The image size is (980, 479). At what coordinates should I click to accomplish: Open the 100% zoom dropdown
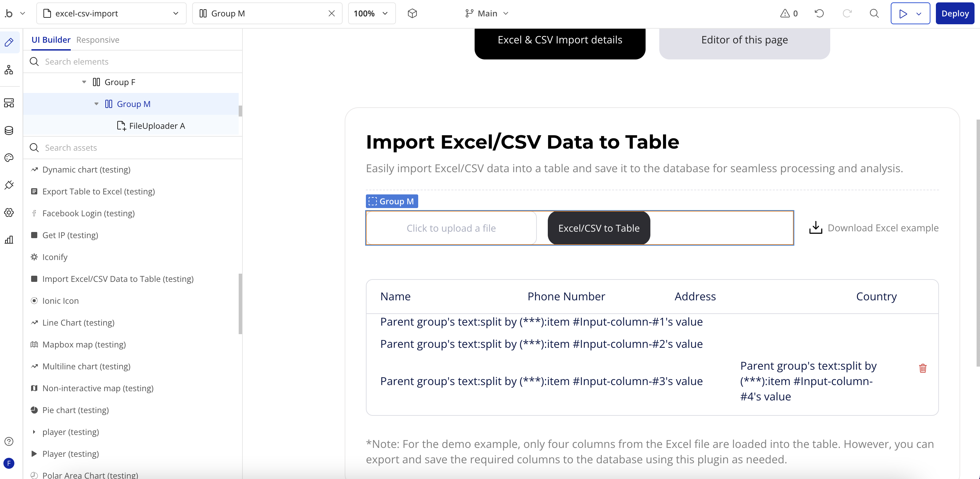coord(371,14)
